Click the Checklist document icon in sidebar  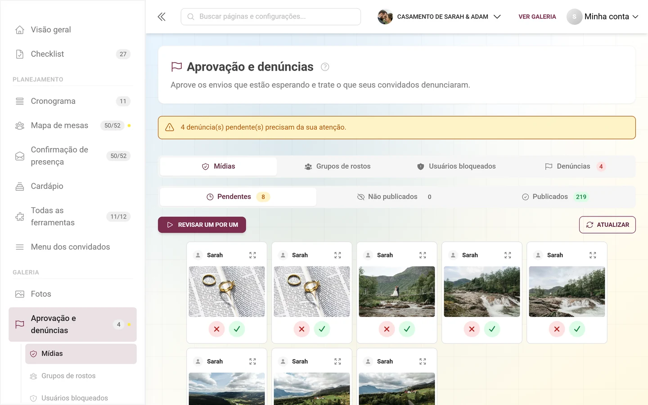coord(20,54)
